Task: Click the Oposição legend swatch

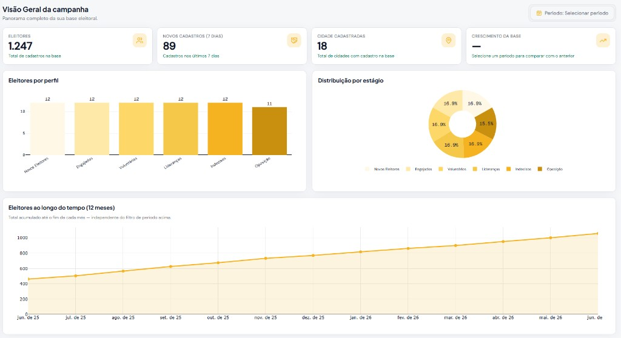Action: click(540, 169)
